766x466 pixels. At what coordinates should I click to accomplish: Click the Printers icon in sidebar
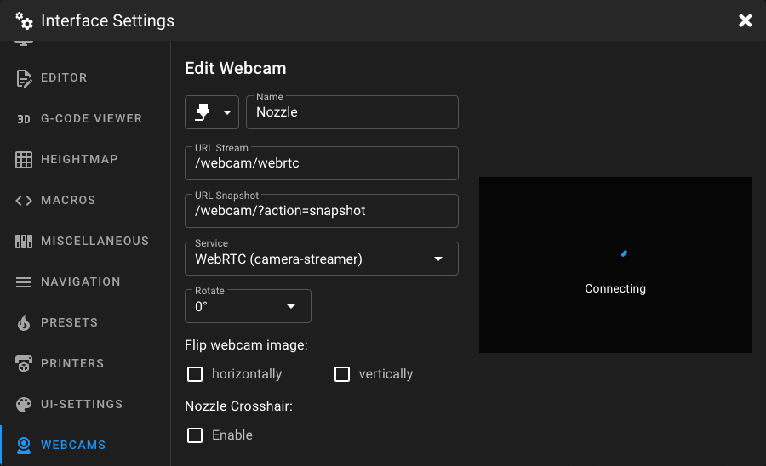coord(24,363)
